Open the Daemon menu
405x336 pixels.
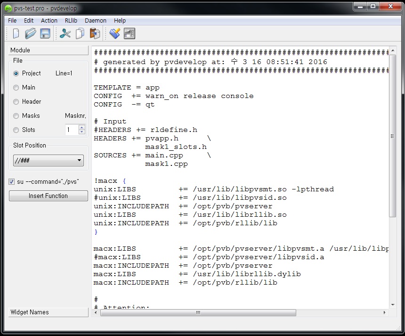coord(95,20)
